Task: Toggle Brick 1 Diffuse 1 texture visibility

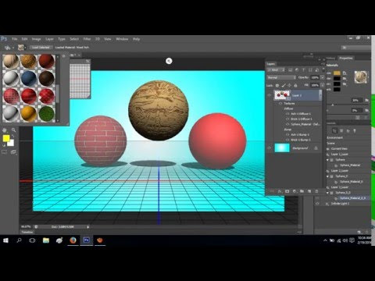Action: tap(287, 119)
